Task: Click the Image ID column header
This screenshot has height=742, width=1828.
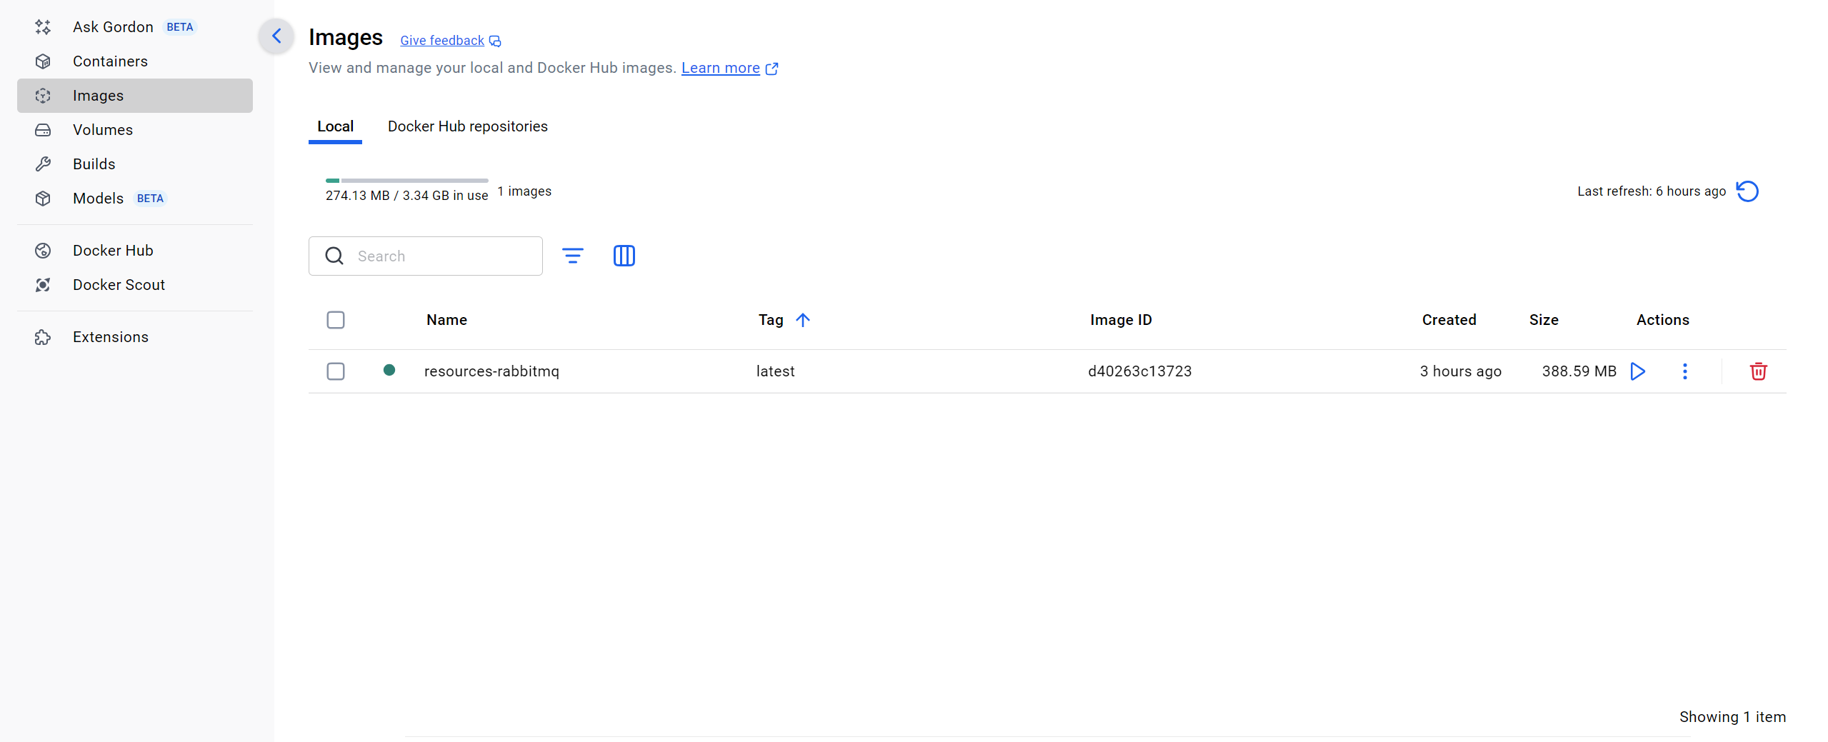Action: pos(1121,320)
